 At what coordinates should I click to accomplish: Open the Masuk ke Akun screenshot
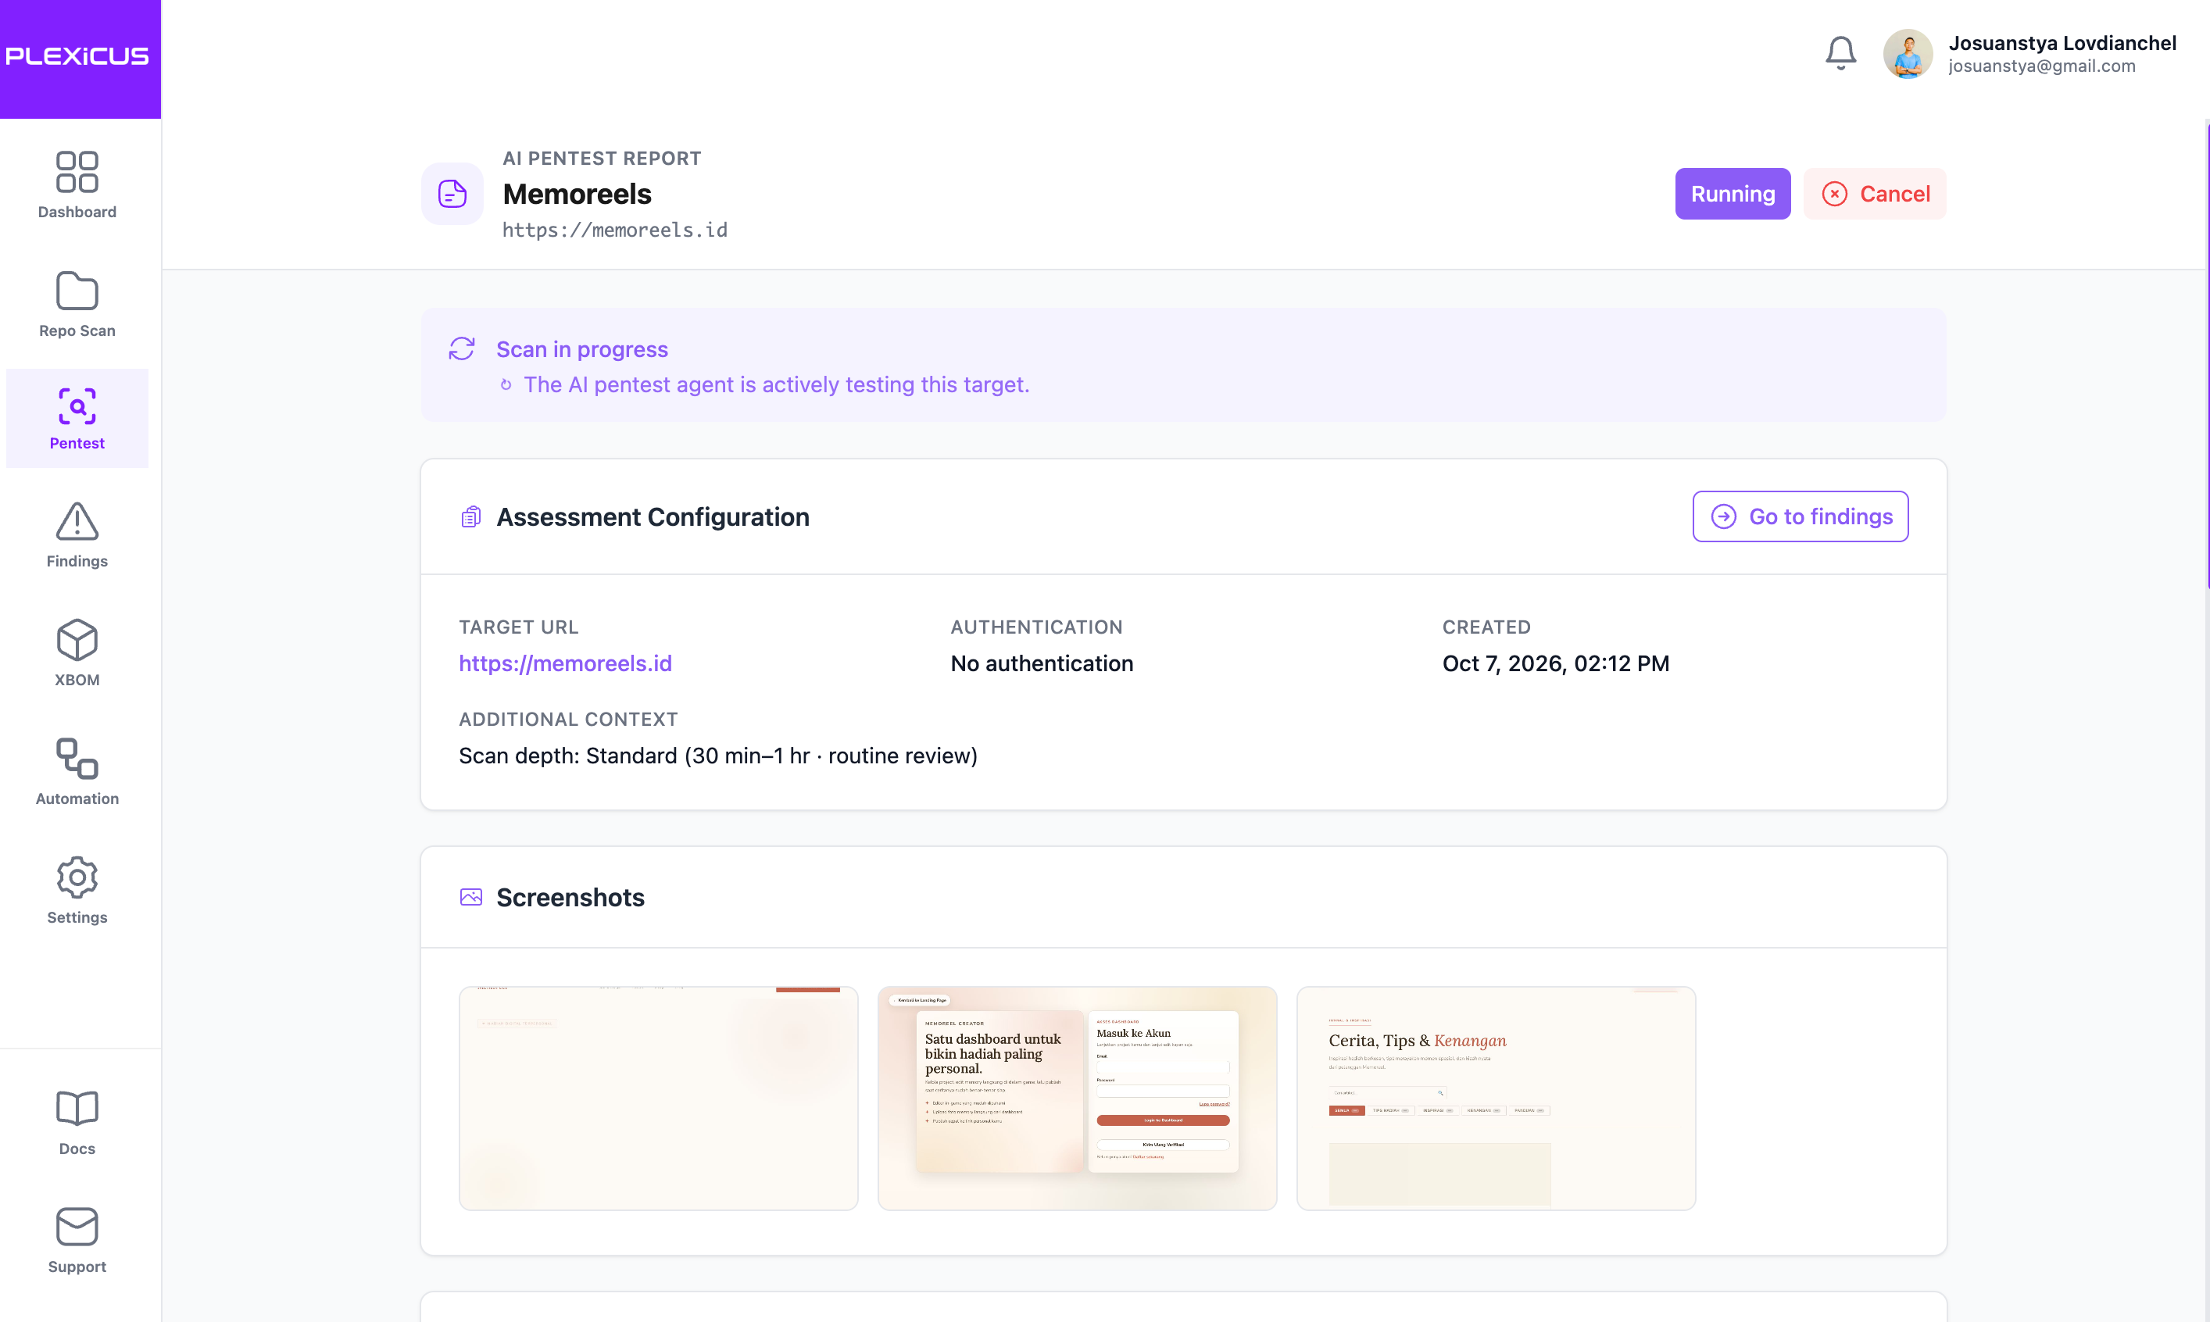(1077, 1098)
